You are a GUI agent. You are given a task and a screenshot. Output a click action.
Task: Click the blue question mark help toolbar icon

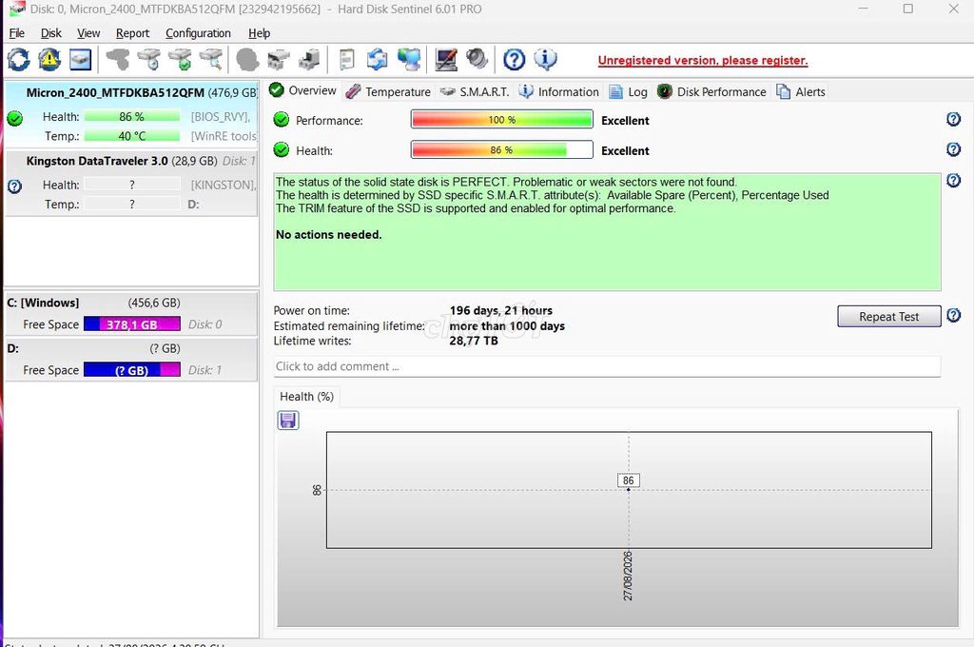(x=514, y=60)
